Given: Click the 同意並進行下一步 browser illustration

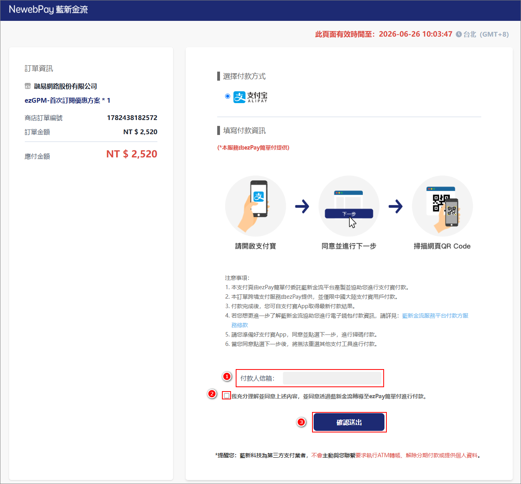Looking at the screenshot, I should 349,206.
